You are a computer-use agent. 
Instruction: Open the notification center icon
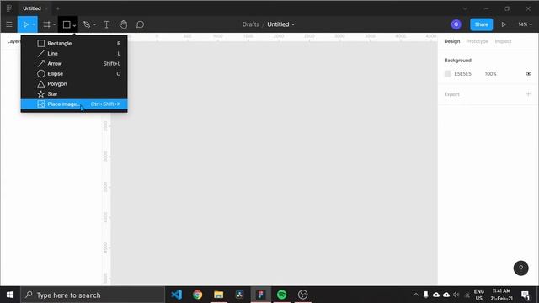pyautogui.click(x=526, y=295)
